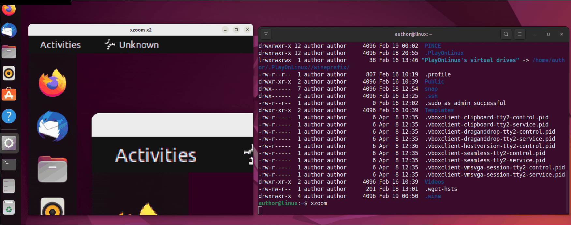Click the .profile file name

(x=438, y=74)
